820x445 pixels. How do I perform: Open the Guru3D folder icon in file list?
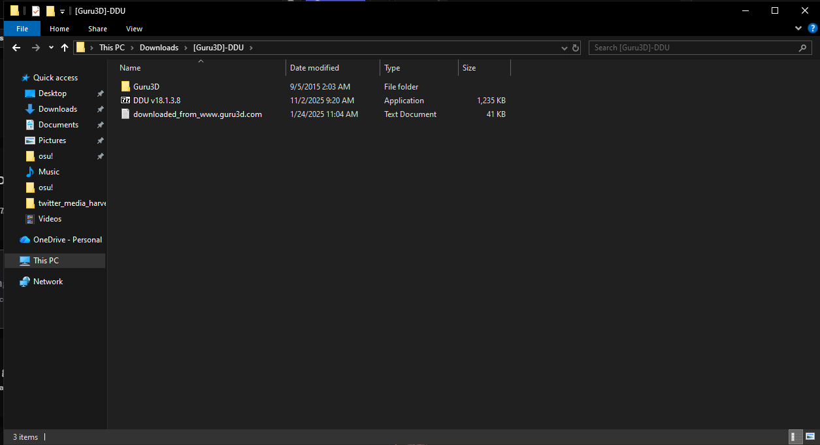pos(126,86)
